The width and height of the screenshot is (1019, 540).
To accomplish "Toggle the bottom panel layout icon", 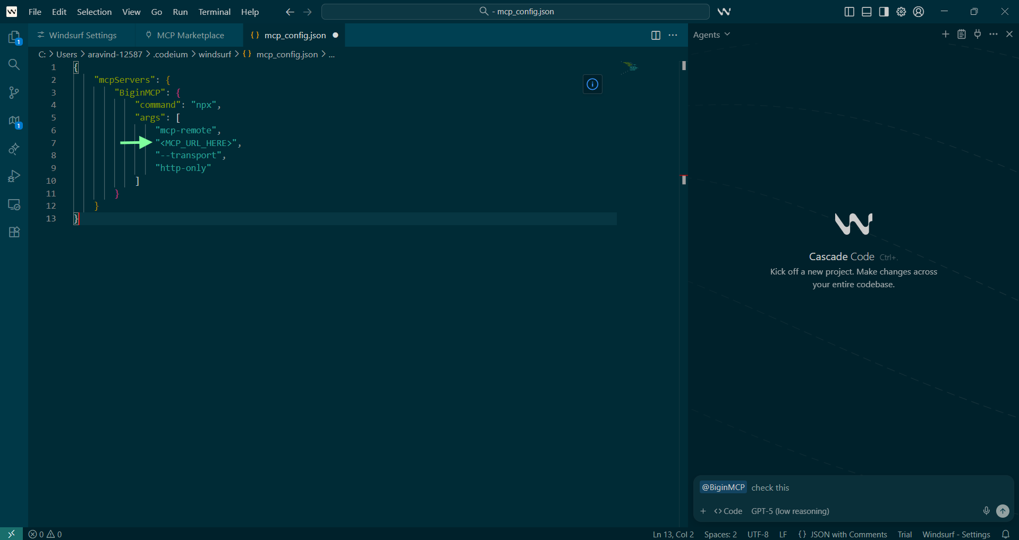I will [x=867, y=12].
